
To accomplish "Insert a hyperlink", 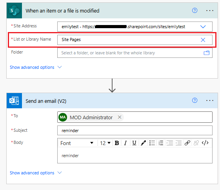I will tap(187, 143).
